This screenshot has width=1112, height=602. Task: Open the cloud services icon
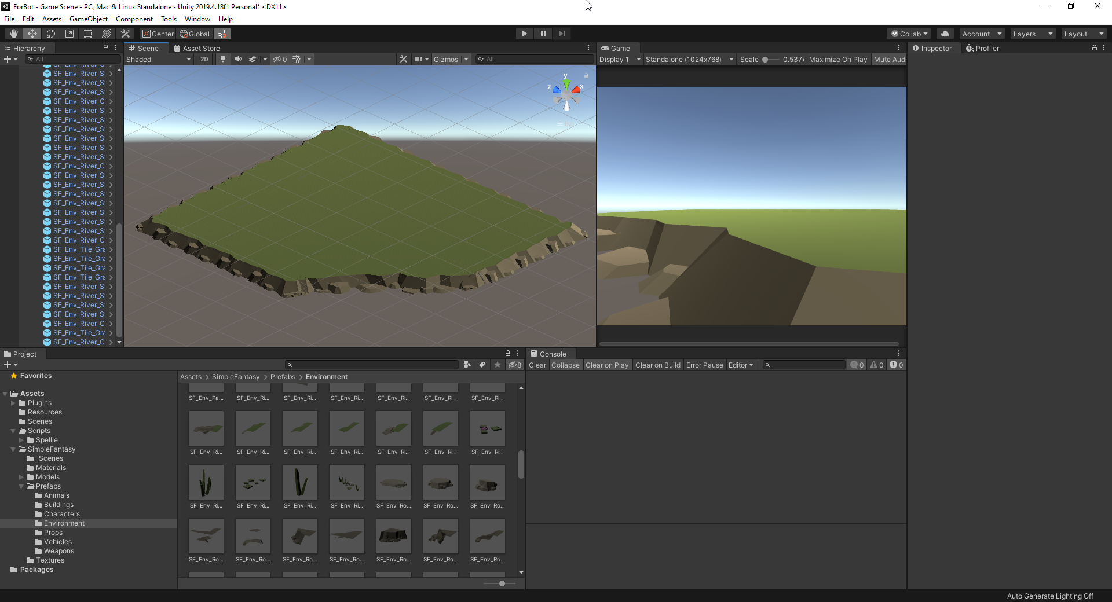click(x=945, y=34)
